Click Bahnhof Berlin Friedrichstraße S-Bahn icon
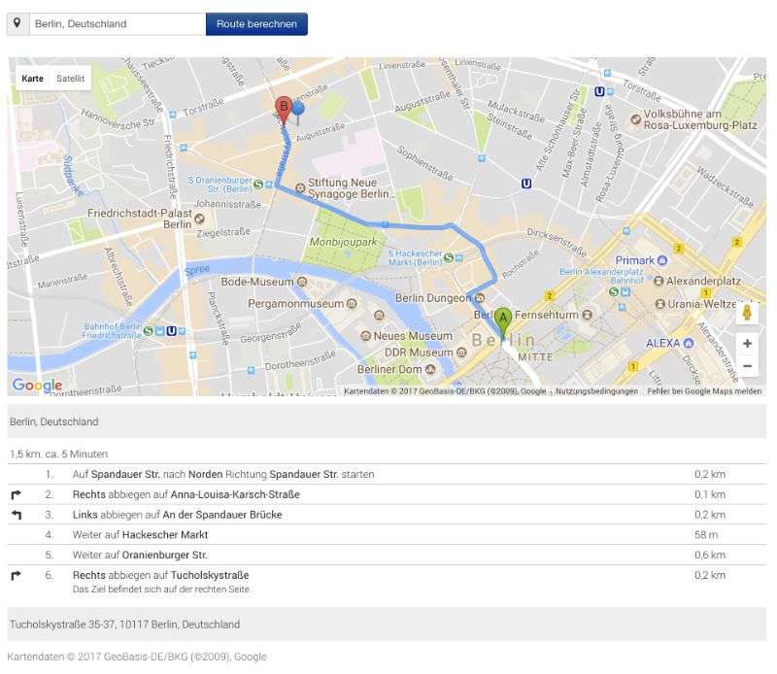 pos(148,330)
